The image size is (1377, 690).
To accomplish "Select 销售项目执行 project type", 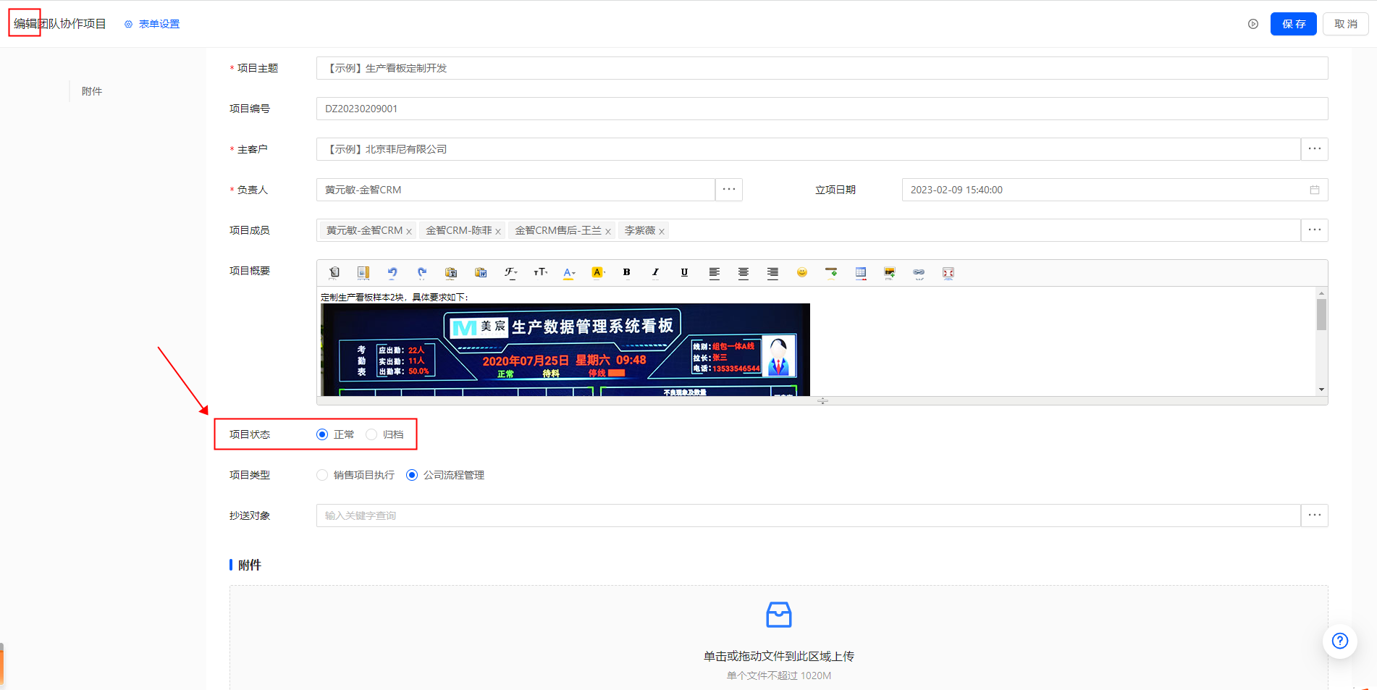I will [x=322, y=475].
